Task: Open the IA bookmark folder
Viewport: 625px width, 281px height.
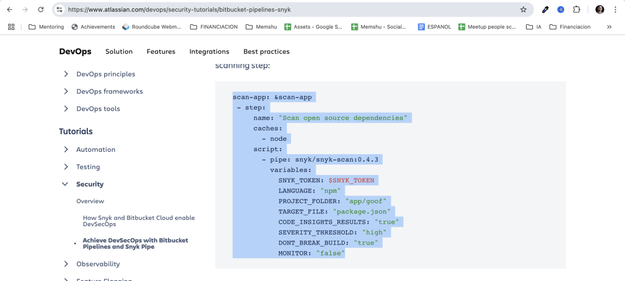Action: (533, 27)
